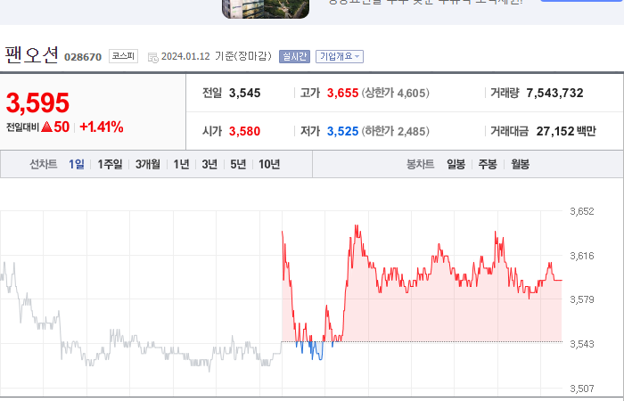The width and height of the screenshot is (624, 401).
Task: Click the 하한가 2,485 text
Action: (x=396, y=131)
